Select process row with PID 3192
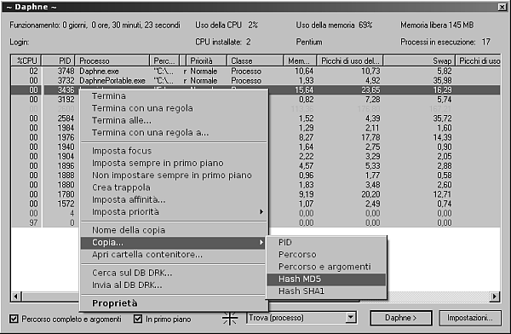Image resolution: width=511 pixels, height=334 pixels. [255, 100]
